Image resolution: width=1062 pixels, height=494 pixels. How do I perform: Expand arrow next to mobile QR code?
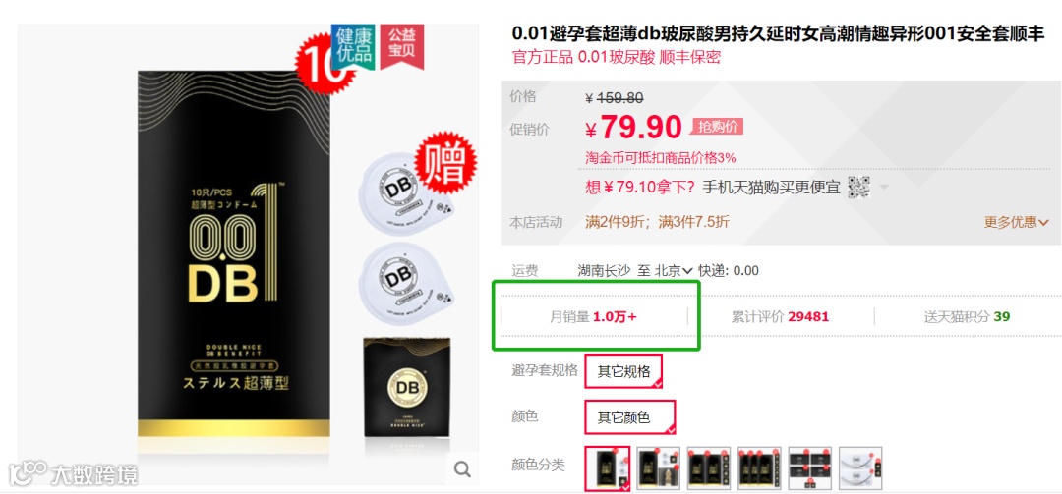click(883, 187)
